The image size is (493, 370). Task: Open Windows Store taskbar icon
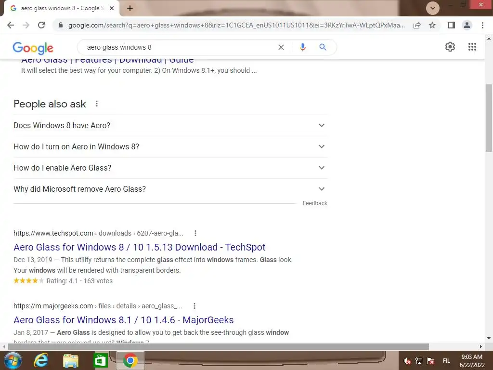tap(101, 360)
